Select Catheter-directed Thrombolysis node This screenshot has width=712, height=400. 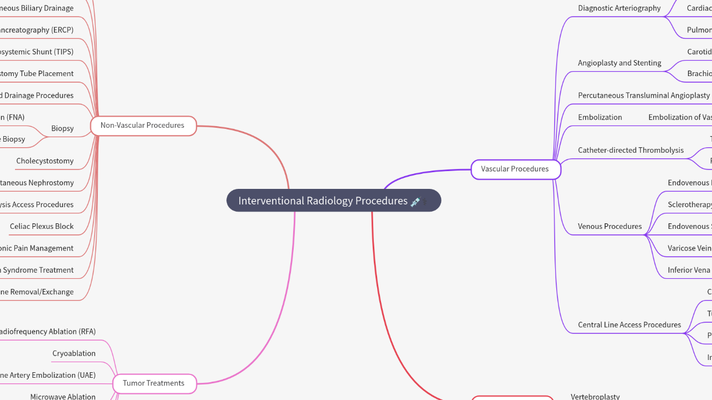point(631,150)
